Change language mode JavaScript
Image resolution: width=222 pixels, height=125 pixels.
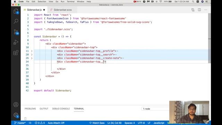click(x=159, y=123)
